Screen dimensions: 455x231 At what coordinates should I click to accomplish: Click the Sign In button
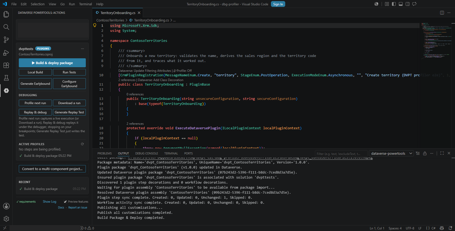[278, 4]
